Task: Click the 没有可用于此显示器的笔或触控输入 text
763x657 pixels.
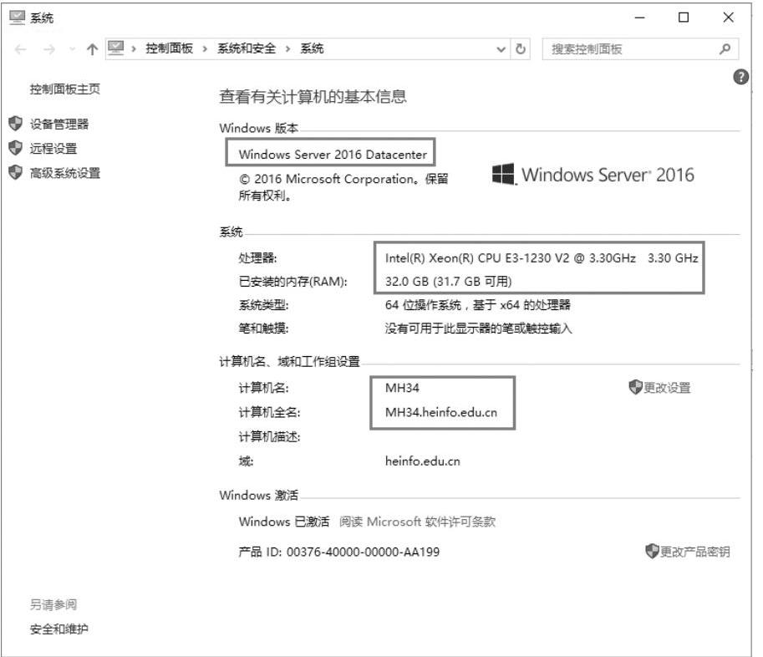Action: (x=478, y=328)
